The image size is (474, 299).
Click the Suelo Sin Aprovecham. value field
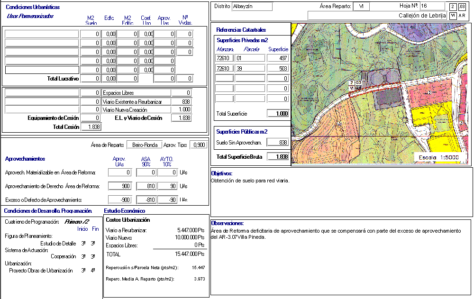[278, 143]
